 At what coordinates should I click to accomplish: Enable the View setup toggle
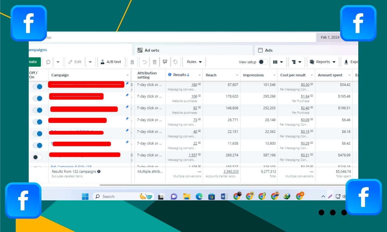coord(263,62)
